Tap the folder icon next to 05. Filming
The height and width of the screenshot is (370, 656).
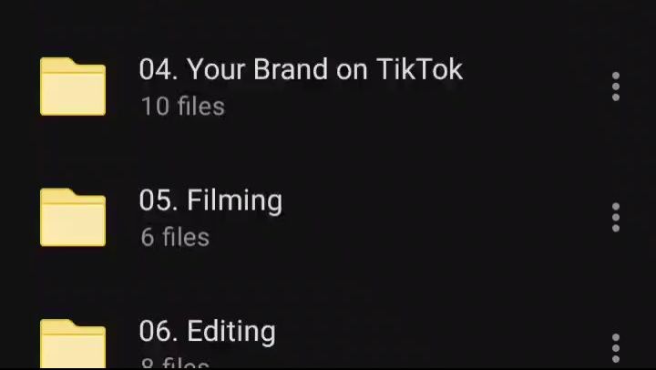(73, 217)
